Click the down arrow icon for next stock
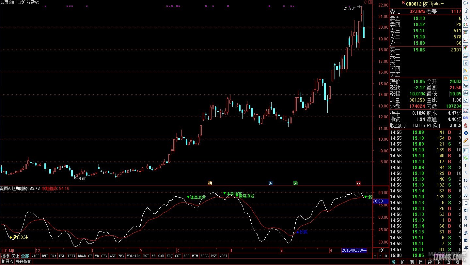The height and width of the screenshot is (265, 470). pyautogui.click(x=466, y=18)
